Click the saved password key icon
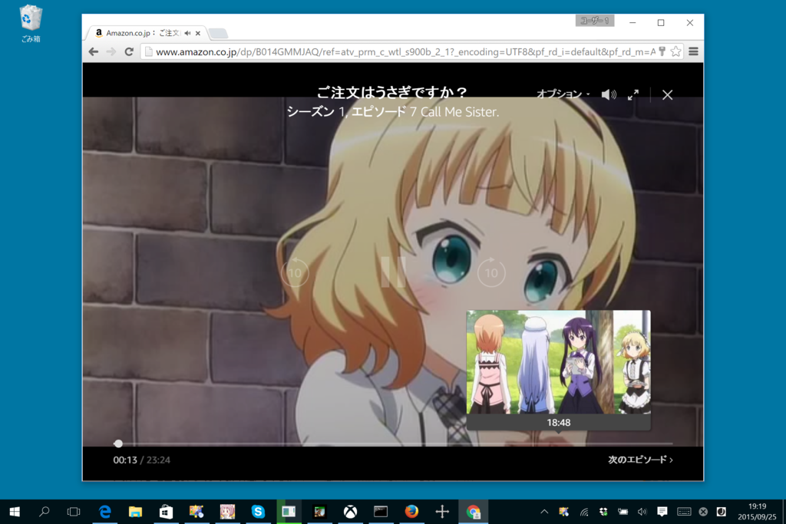786x524 pixels. tap(662, 51)
